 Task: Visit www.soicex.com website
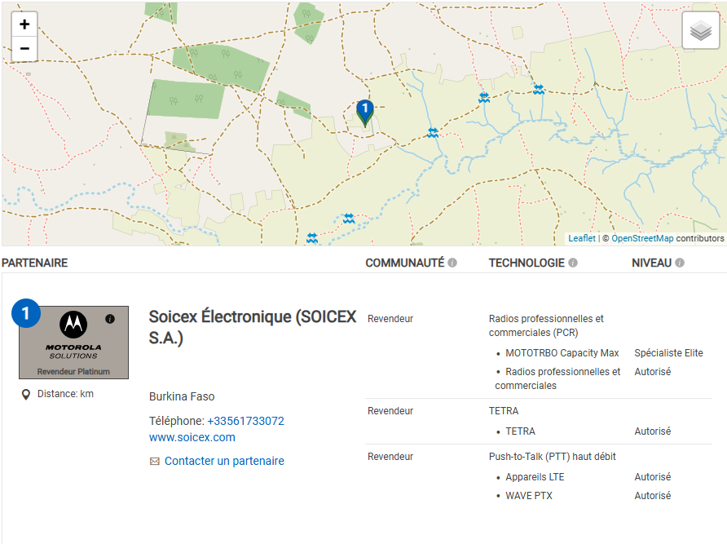pos(192,437)
